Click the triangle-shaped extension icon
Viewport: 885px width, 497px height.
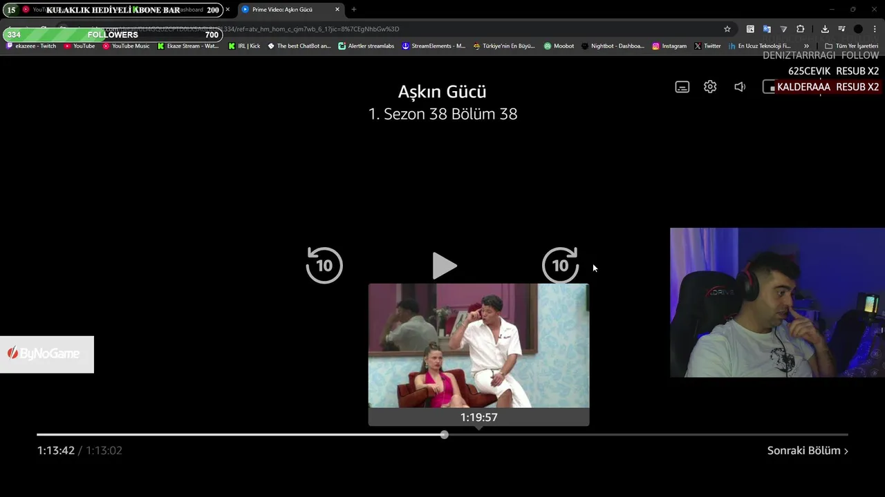coord(783,29)
